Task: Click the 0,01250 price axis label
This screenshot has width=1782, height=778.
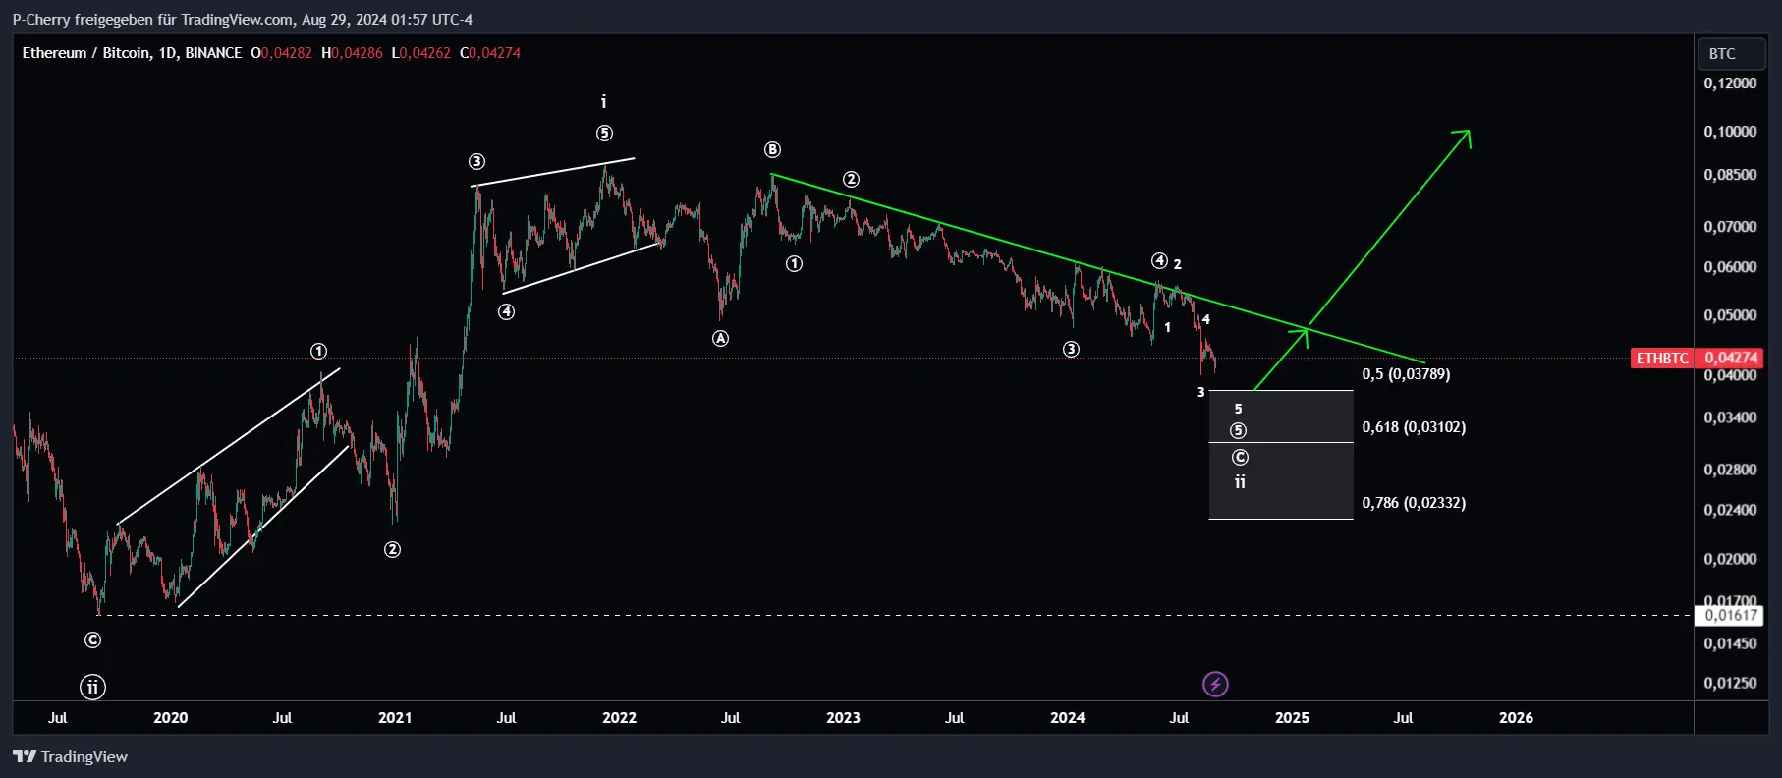Action: (1730, 683)
